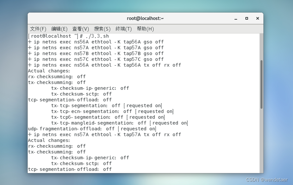
Task: Click the first 'tx-checksum-sctp: off' line
Action: 82,94
